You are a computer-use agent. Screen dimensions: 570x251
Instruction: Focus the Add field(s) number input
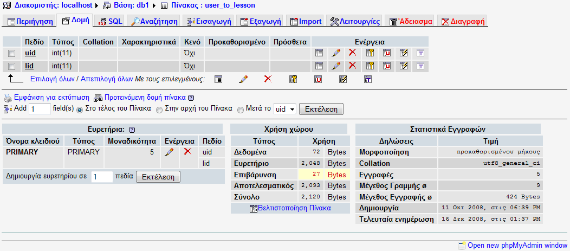coord(40,109)
